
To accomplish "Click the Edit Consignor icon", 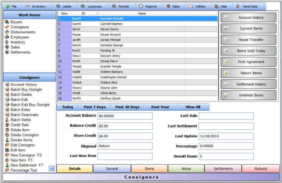I will [7, 145].
